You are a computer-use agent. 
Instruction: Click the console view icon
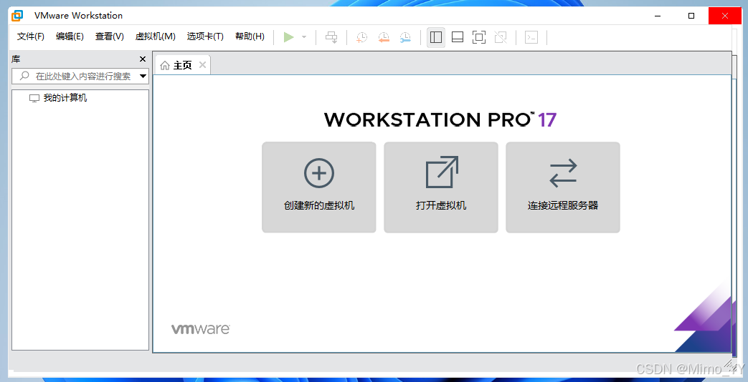531,37
